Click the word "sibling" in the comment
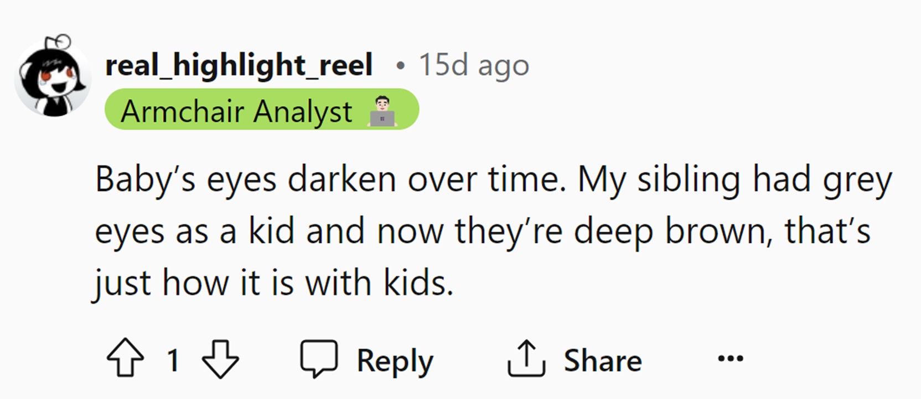Viewport: 921px width, 399px height. [x=689, y=180]
